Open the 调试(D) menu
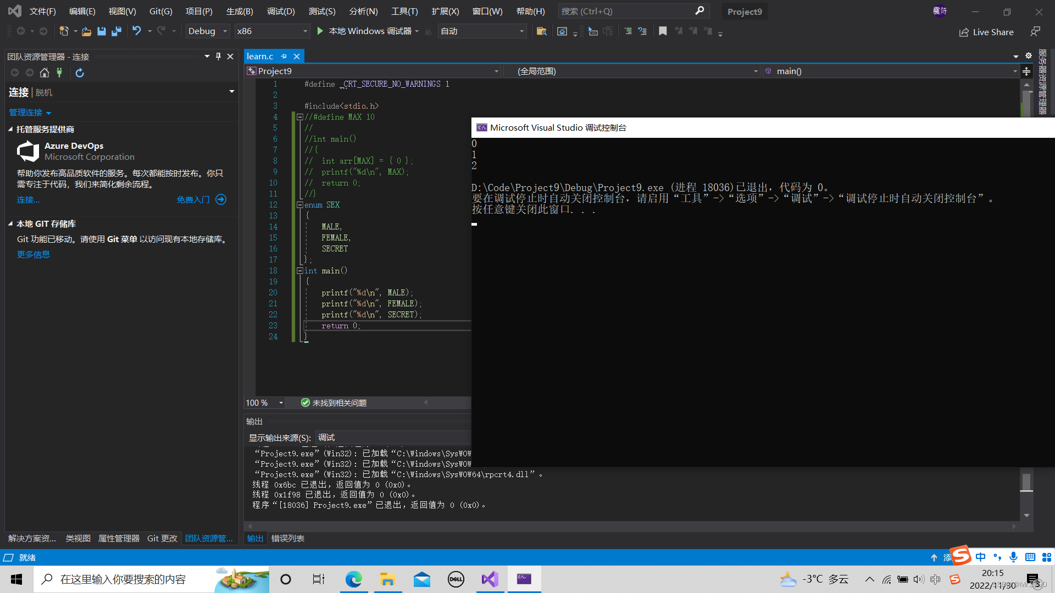This screenshot has height=593, width=1055. (x=280, y=11)
